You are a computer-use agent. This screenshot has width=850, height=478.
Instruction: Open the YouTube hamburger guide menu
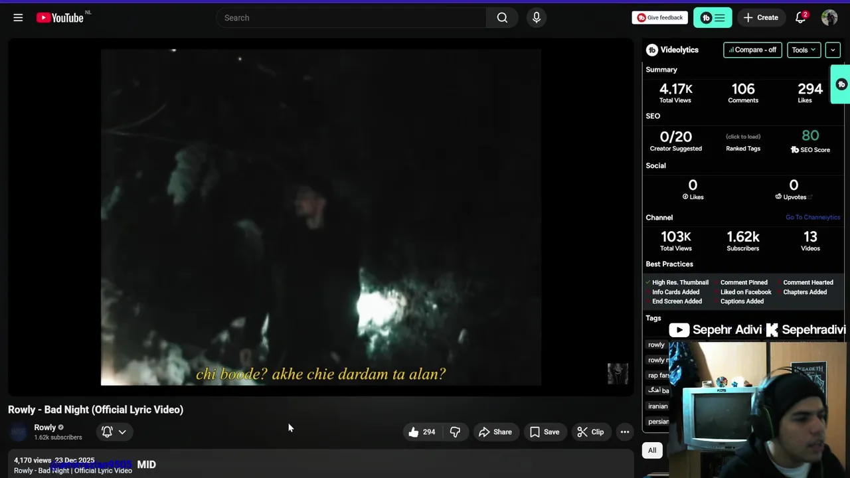(18, 18)
